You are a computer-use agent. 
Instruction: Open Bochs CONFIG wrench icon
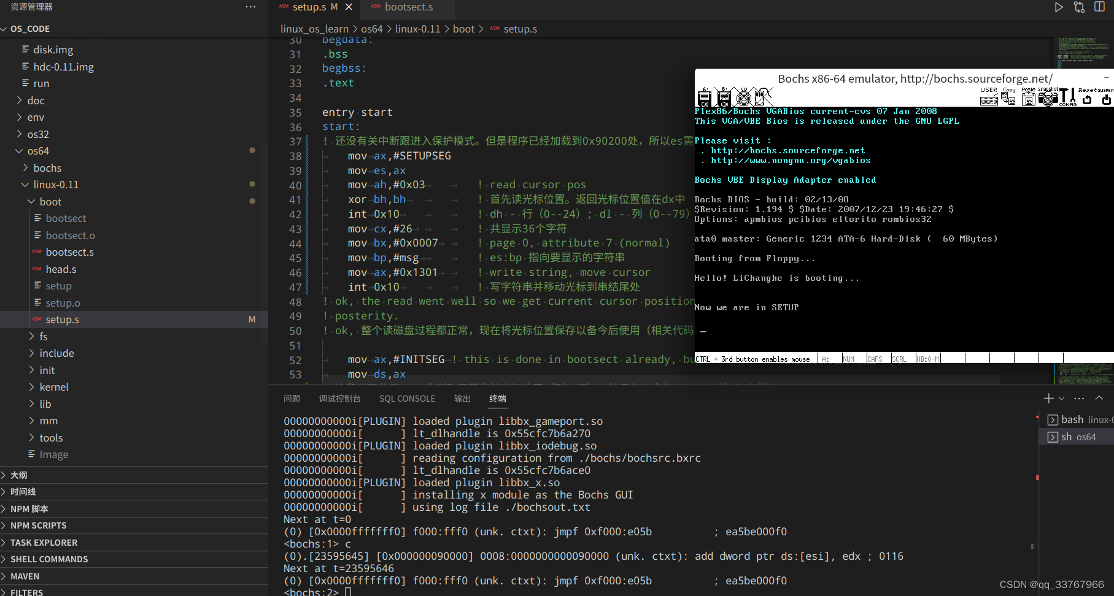coord(1068,97)
